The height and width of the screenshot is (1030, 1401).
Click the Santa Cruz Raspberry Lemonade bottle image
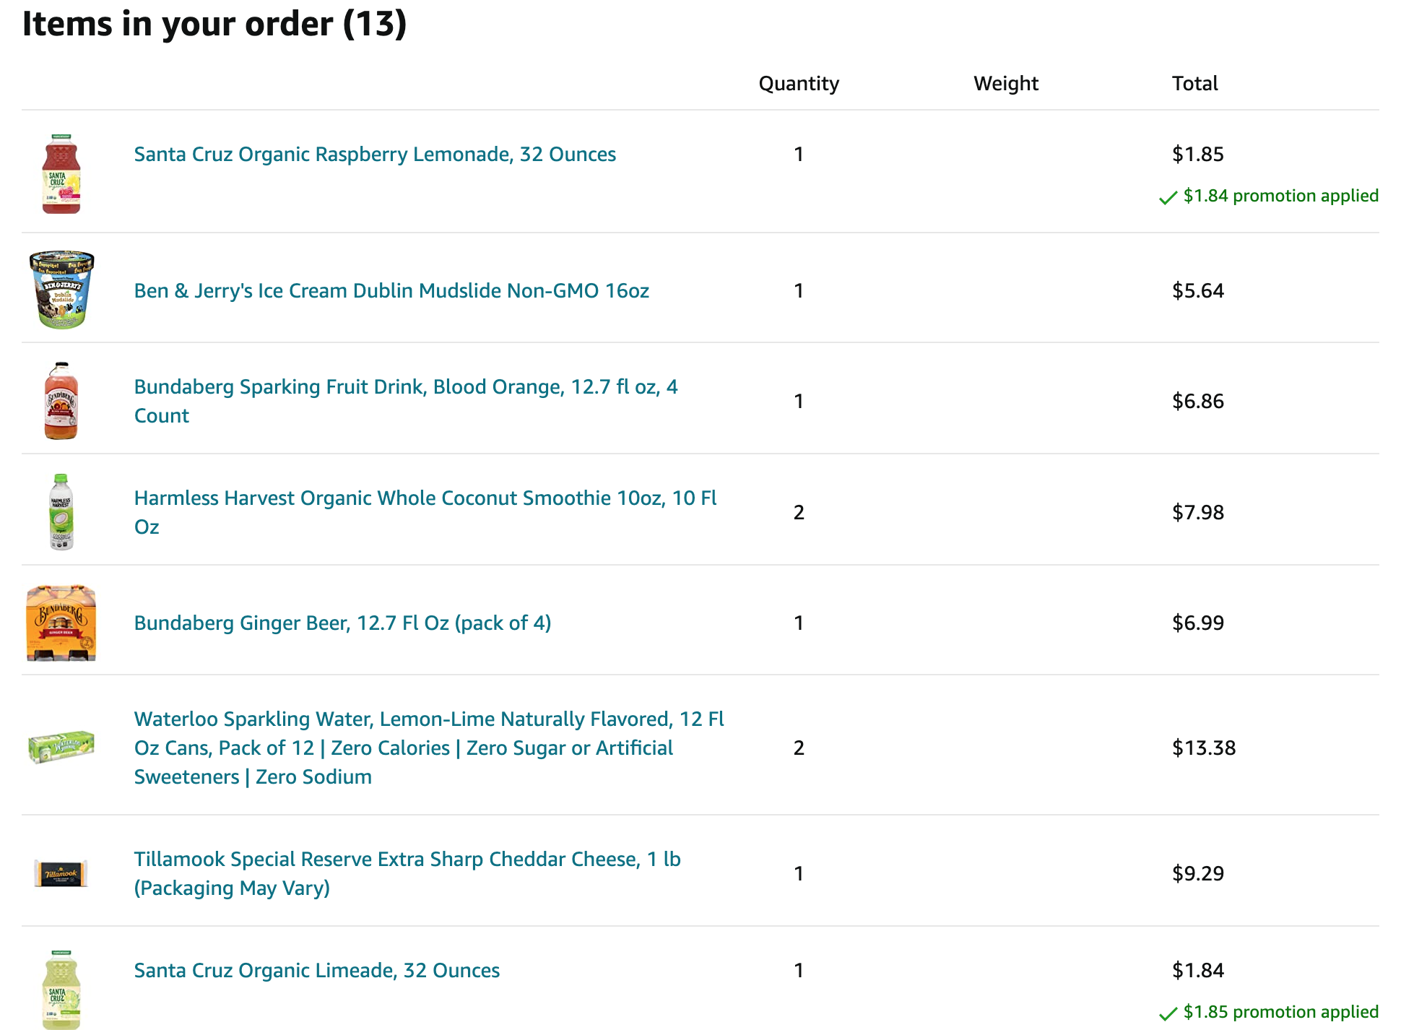61,173
